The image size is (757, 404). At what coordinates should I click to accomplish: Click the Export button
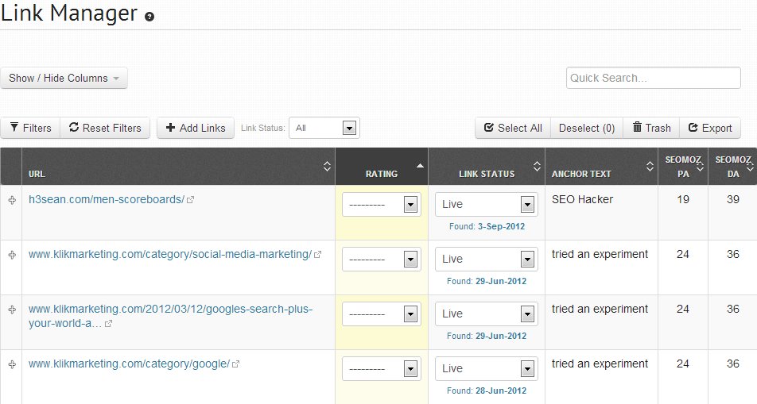[x=710, y=128]
